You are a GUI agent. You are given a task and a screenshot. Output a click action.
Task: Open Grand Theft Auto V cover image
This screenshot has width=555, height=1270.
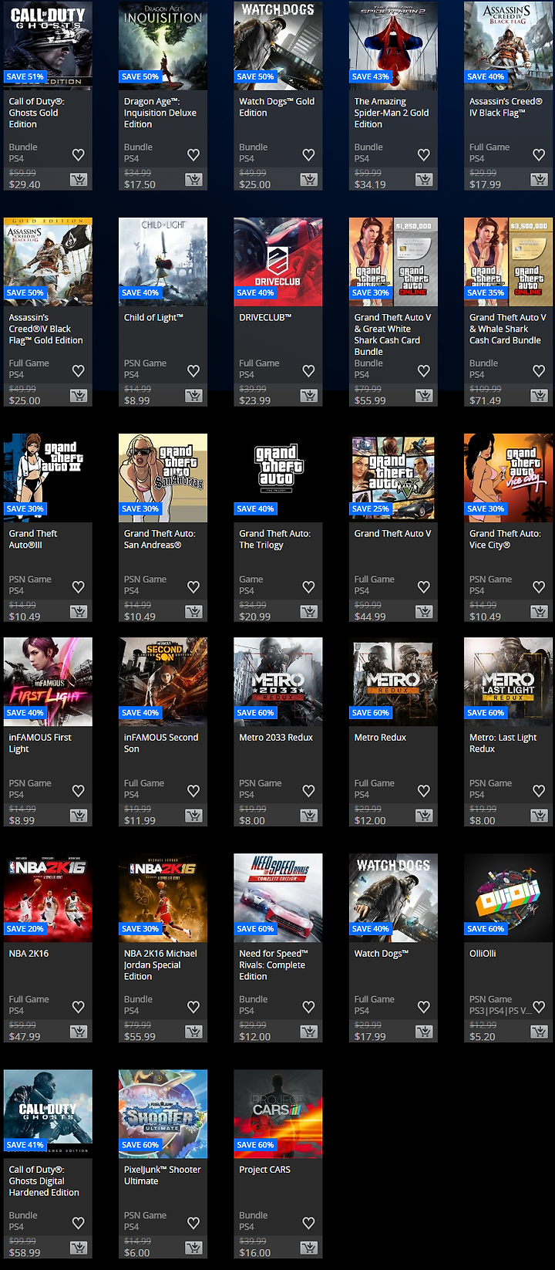pos(393,478)
